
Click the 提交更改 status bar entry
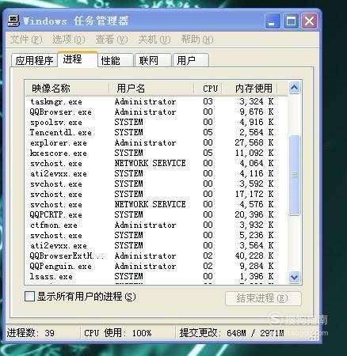point(231,333)
